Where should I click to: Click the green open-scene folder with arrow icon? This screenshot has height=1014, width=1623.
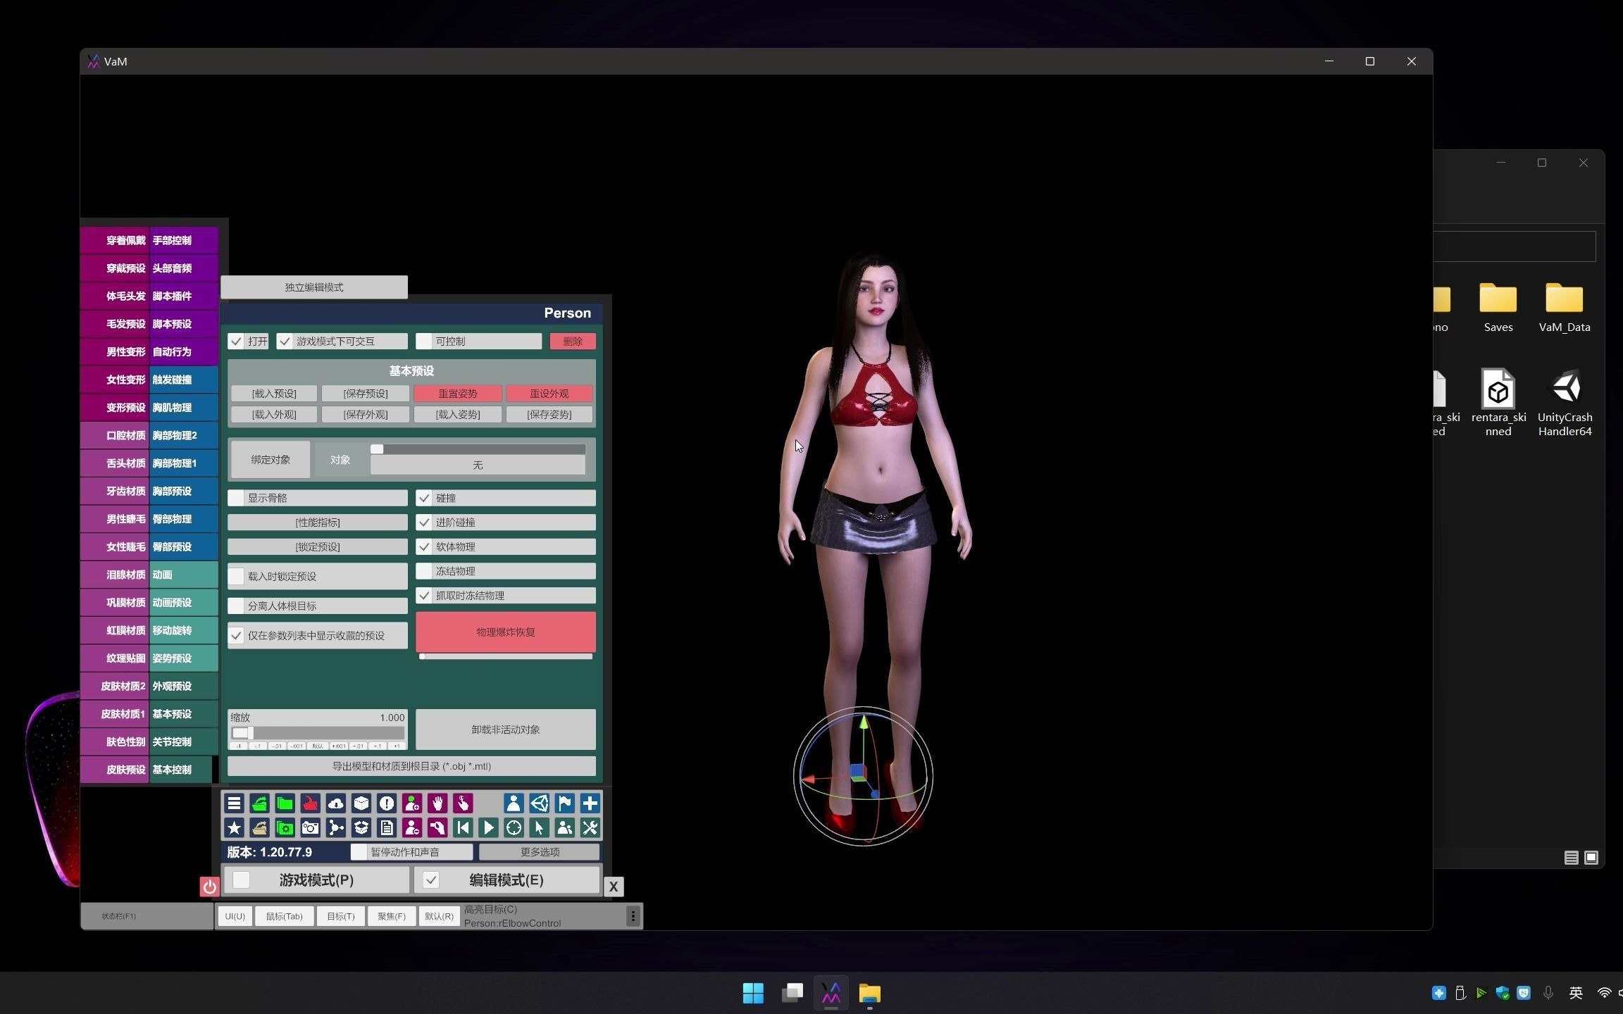pyautogui.click(x=259, y=803)
